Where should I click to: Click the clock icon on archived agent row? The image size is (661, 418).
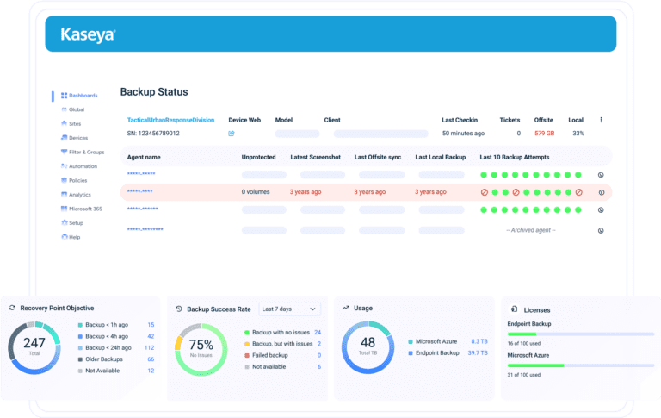coord(601,230)
